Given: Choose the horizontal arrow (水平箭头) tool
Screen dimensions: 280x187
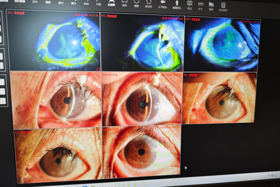Looking at the screenshot, I should click(163, 4).
